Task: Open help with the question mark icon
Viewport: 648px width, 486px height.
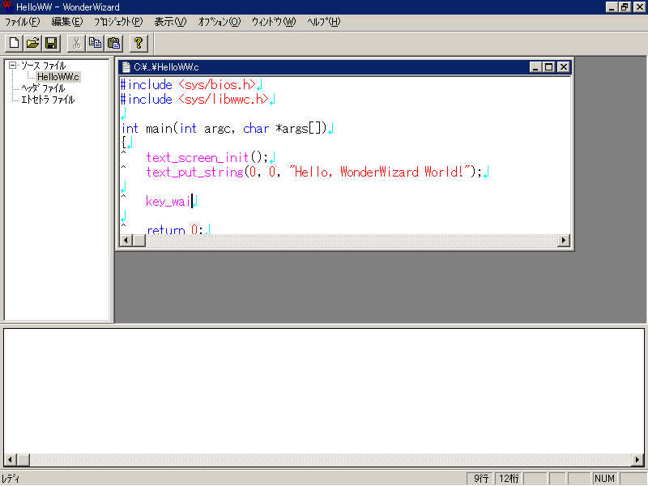Action: 139,43
